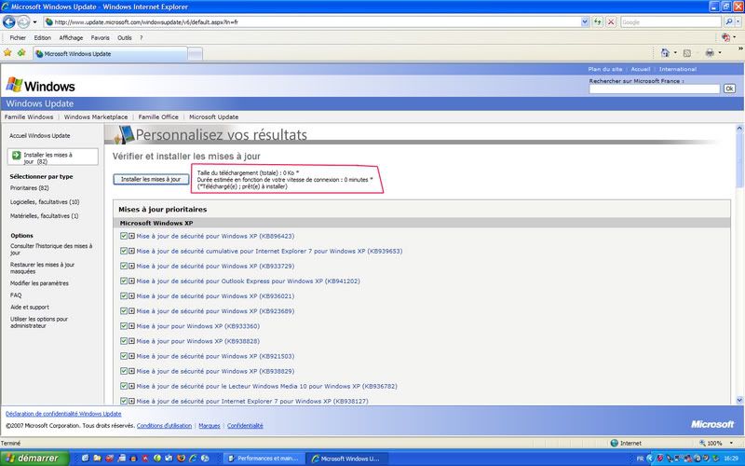This screenshot has height=466, width=745.
Task: Open address bar history dropdown
Action: coord(585,21)
